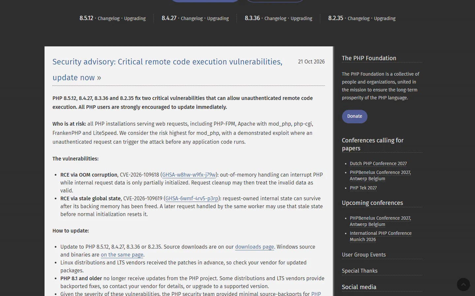This screenshot has width=475, height=296.
Task: Select the 'RCE via stale global state' text
Action: 90,199
